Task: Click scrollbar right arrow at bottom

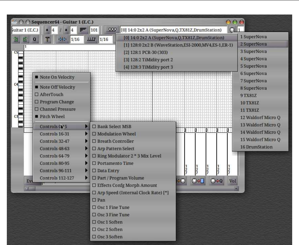Action: pyautogui.click(x=236, y=188)
